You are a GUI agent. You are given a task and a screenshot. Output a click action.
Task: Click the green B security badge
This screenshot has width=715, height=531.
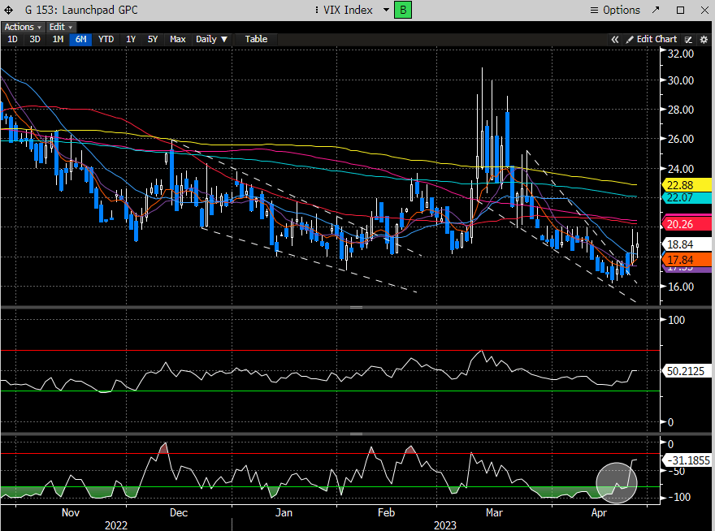[x=402, y=10]
